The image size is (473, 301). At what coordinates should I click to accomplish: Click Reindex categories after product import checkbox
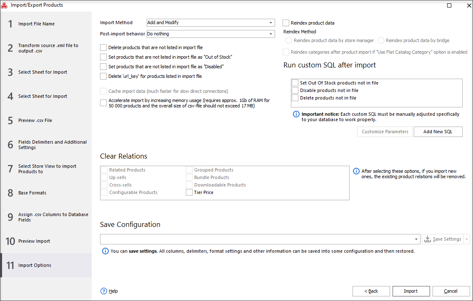pyautogui.click(x=285, y=52)
